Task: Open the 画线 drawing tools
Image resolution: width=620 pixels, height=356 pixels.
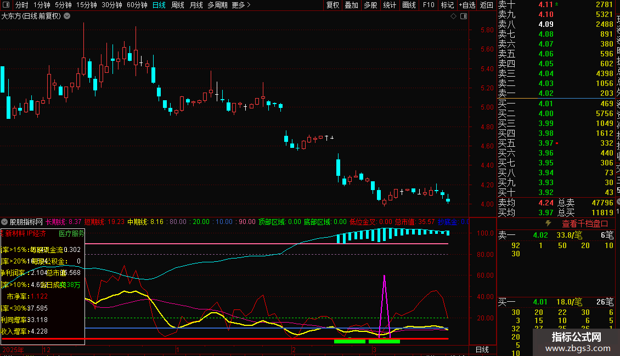Action: [409, 5]
